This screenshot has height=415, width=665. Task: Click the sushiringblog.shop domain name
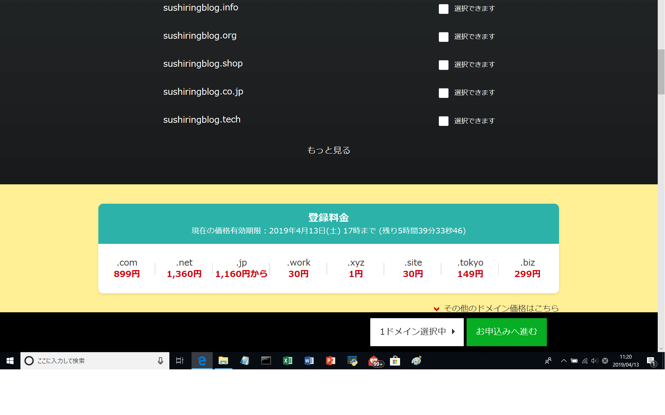[203, 64]
